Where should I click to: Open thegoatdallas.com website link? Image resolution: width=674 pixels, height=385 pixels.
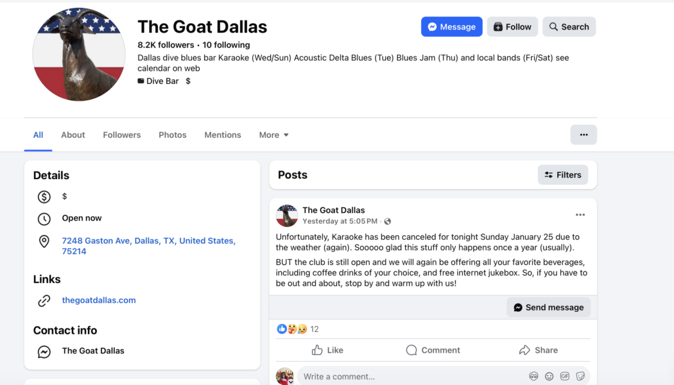99,300
